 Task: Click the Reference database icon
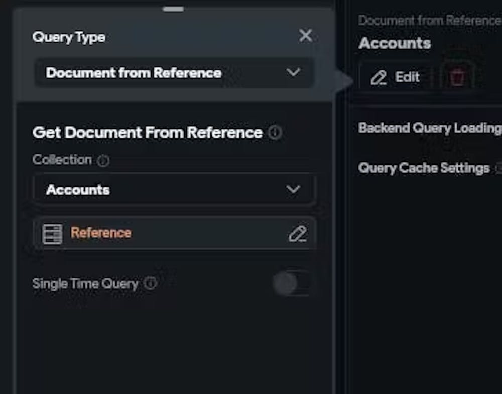(x=53, y=234)
